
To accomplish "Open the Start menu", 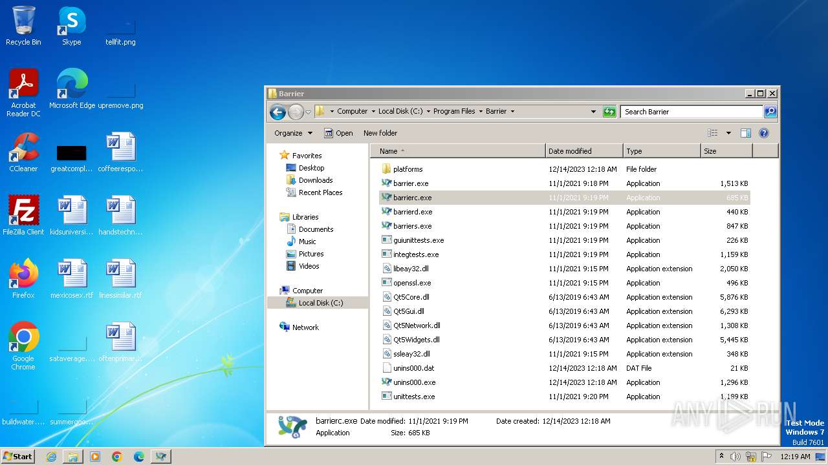I will pyautogui.click(x=17, y=456).
